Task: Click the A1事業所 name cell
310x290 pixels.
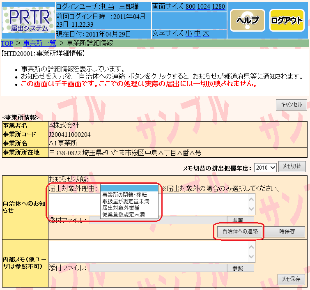Action: tap(177, 143)
